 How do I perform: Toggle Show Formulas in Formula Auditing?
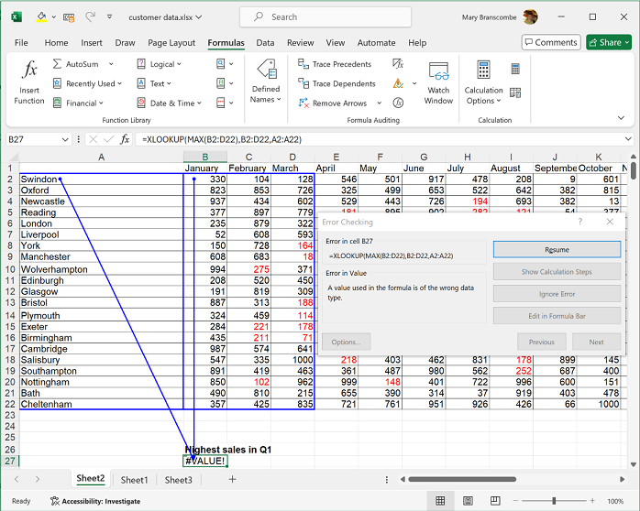click(x=398, y=64)
